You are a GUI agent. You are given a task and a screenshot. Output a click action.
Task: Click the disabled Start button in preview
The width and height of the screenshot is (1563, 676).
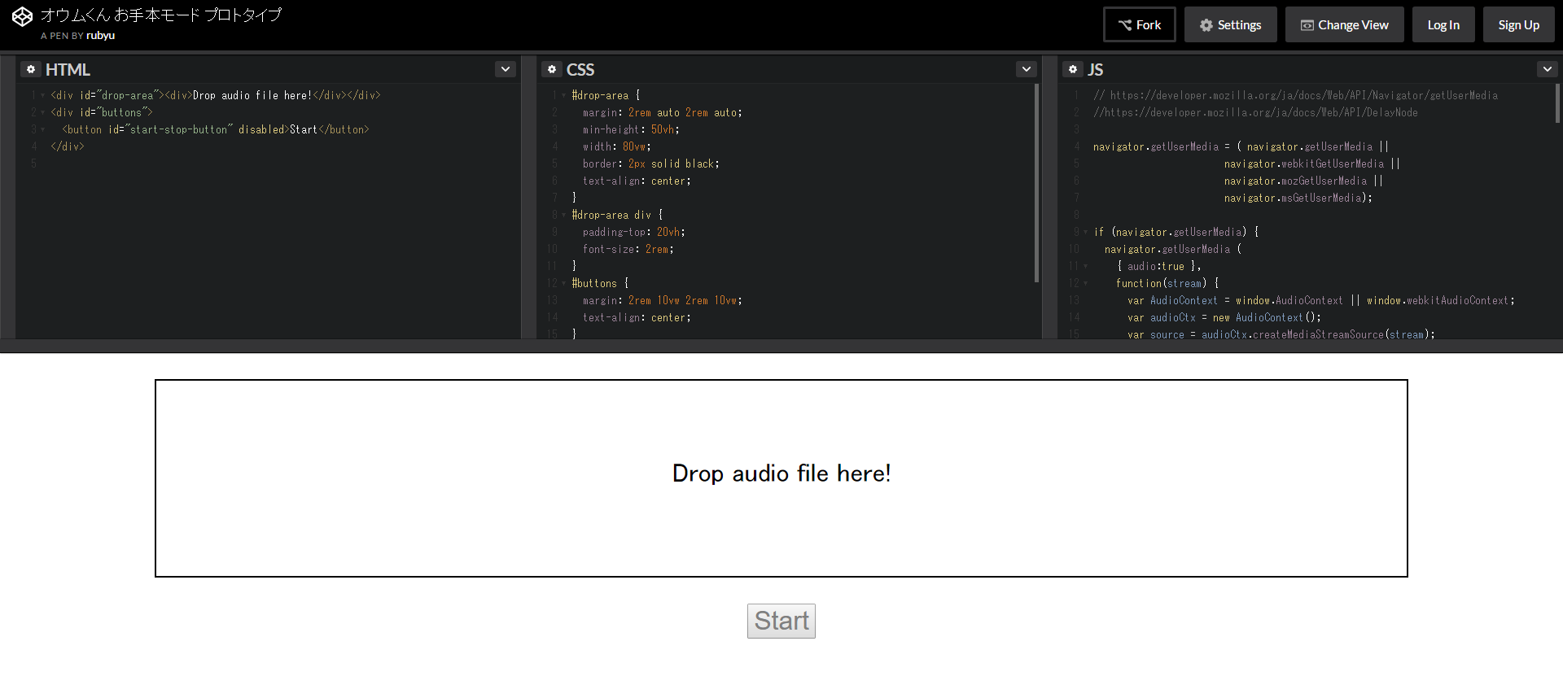click(781, 621)
